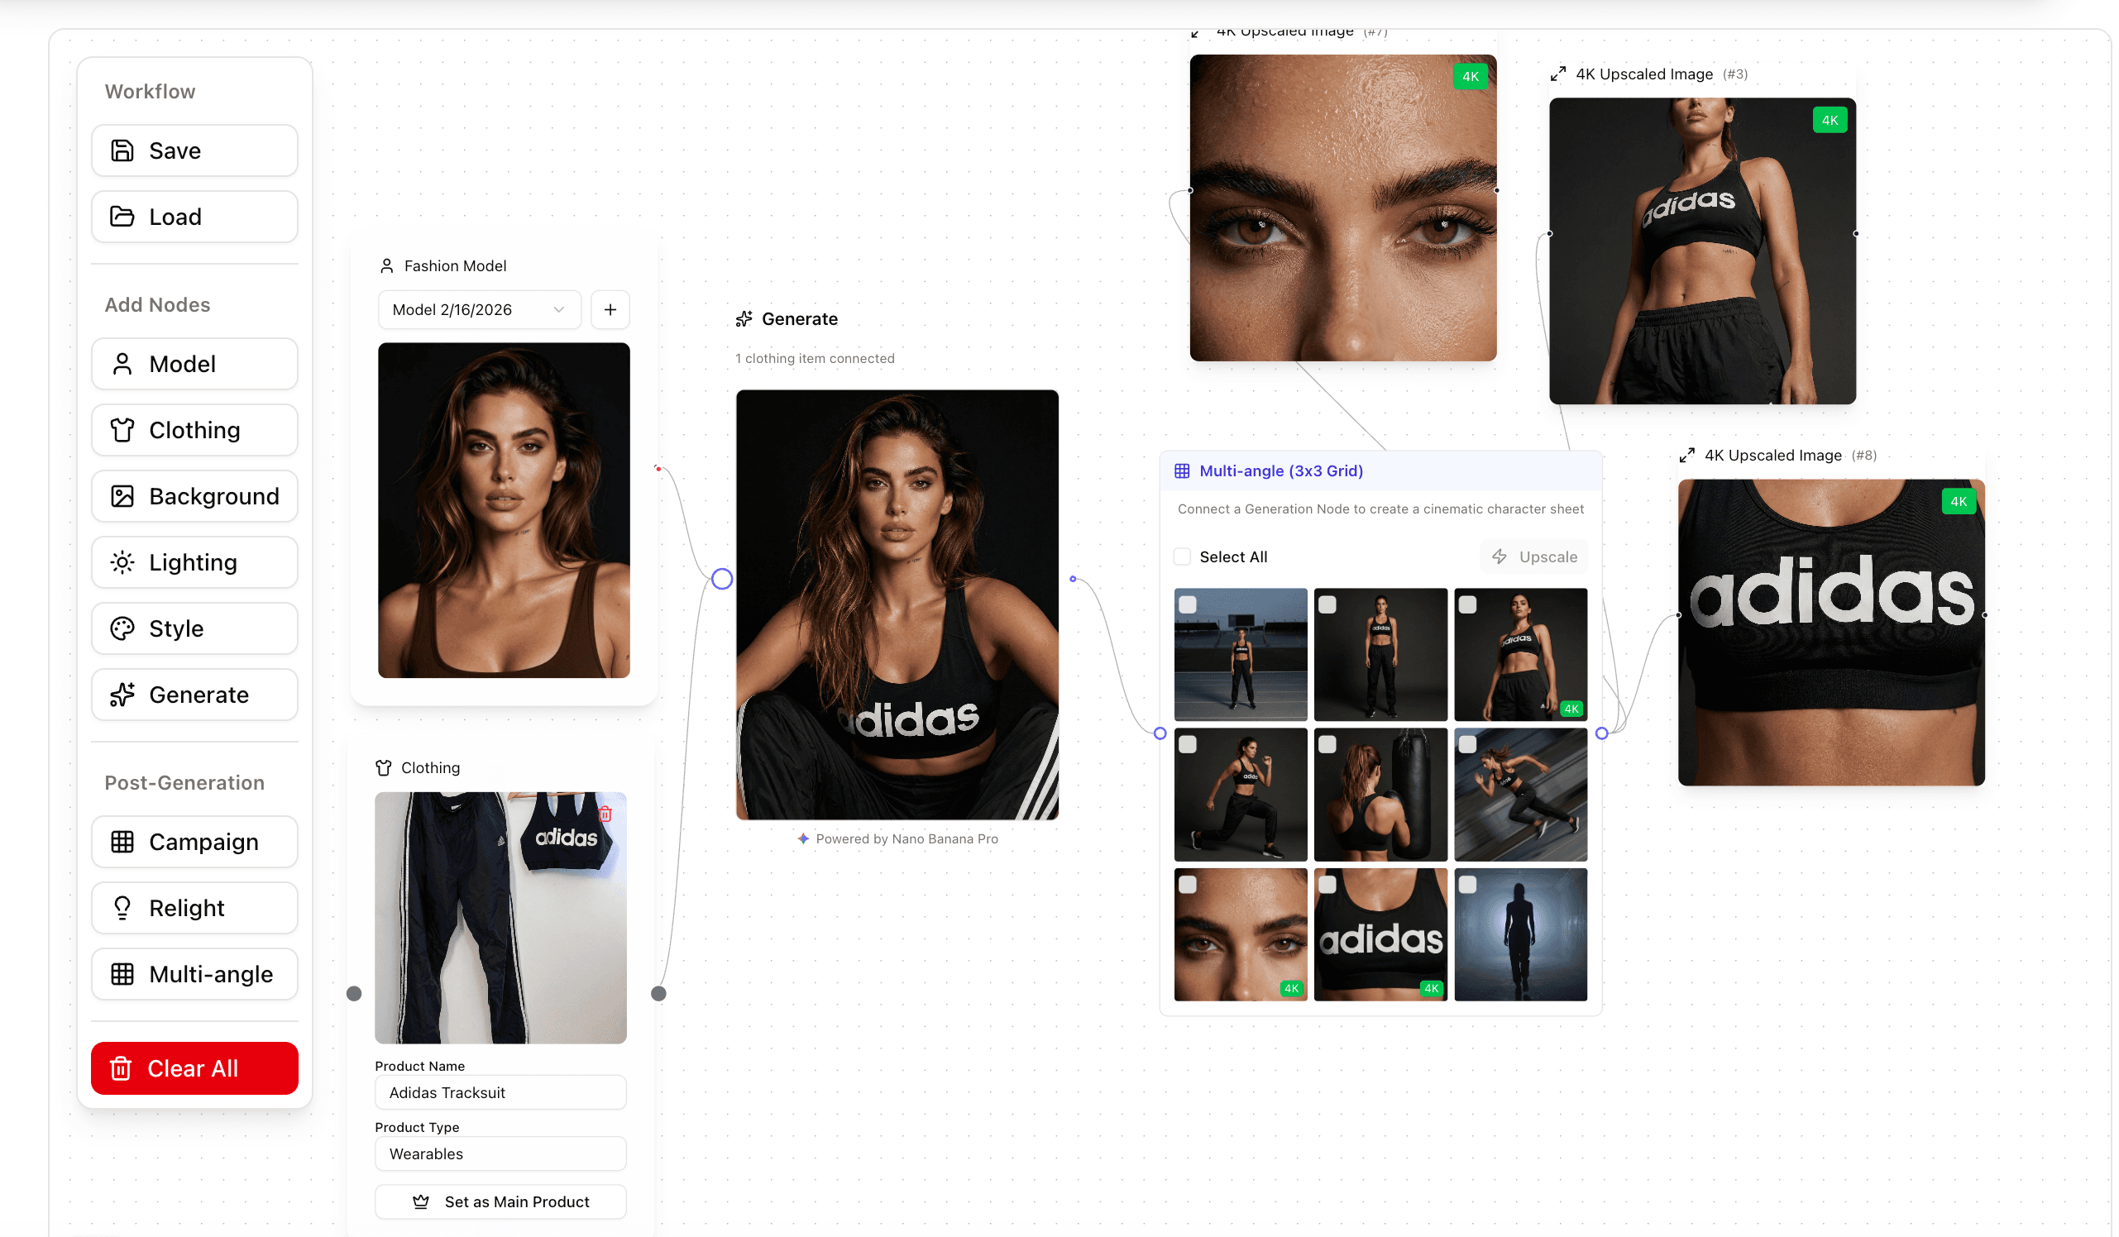Tick checkbox on silhouette grid thumbnail
The height and width of the screenshot is (1237, 2119).
(1467, 885)
